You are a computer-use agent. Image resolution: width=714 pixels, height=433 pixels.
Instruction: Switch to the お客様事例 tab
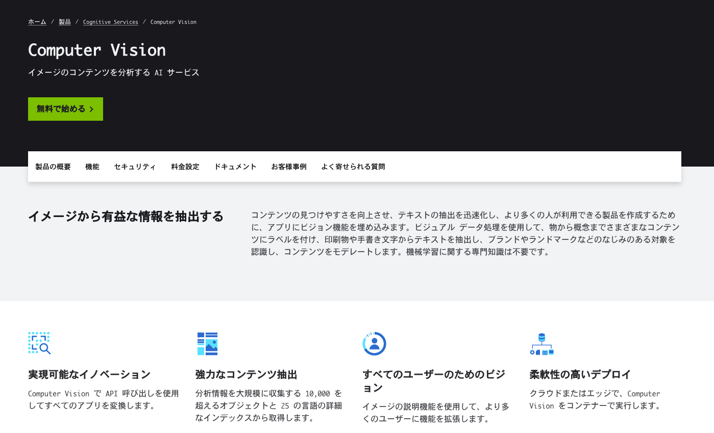[x=289, y=167]
